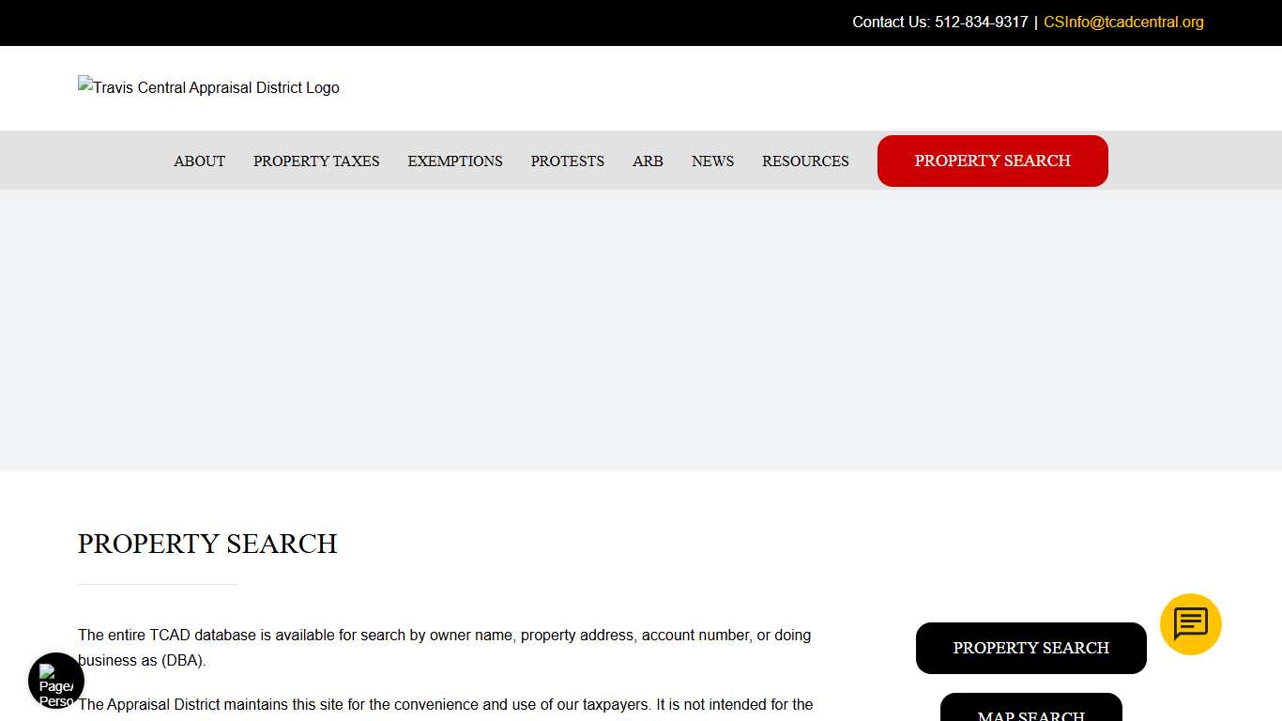Click the black PROPERTY SEARCH button
The height and width of the screenshot is (721, 1282).
[1030, 648]
